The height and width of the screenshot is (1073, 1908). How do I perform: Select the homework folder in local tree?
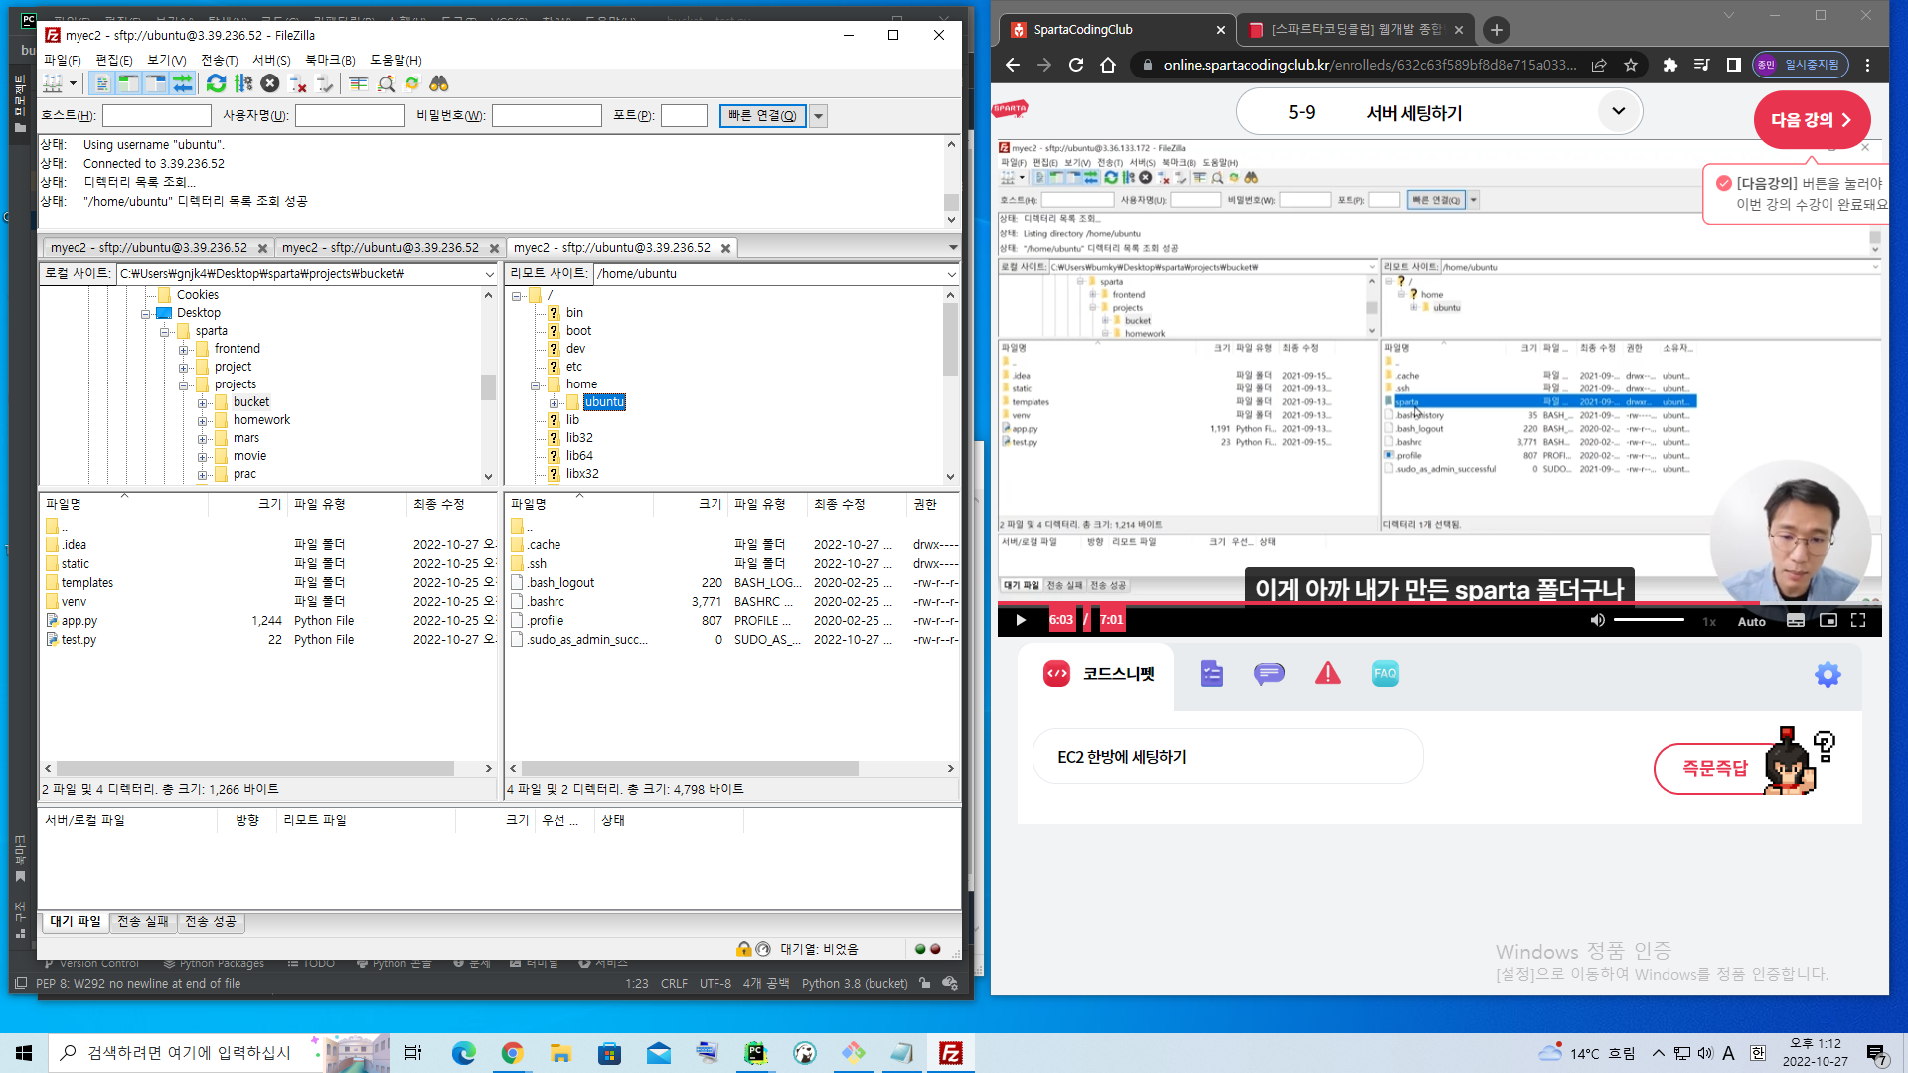(261, 420)
